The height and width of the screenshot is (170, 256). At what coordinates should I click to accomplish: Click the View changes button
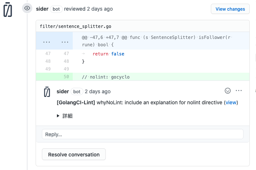click(x=230, y=9)
